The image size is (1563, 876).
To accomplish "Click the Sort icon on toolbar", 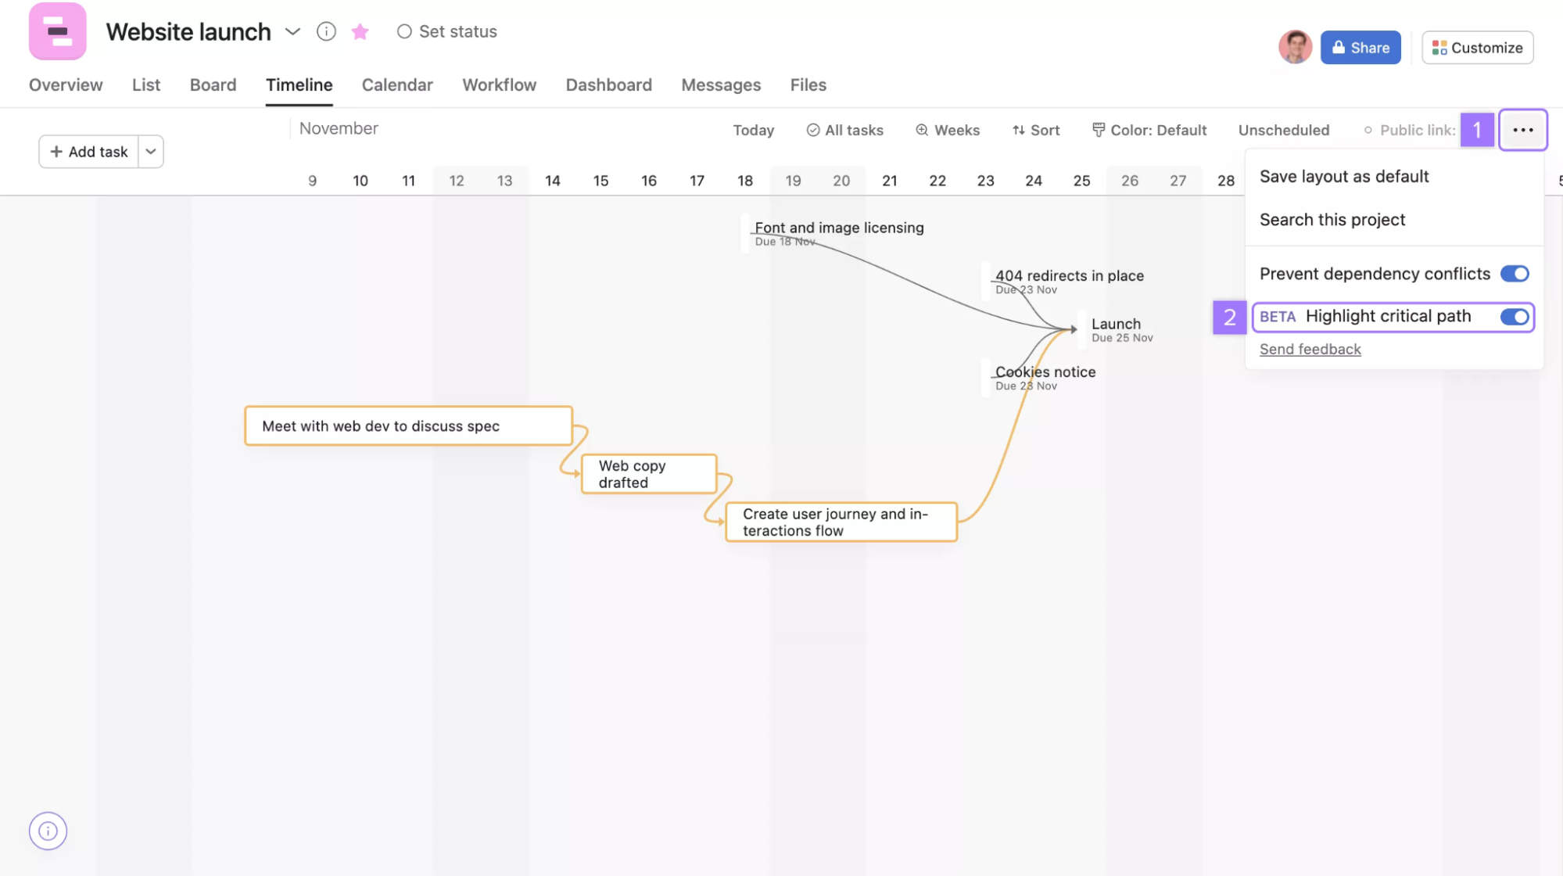I will [1035, 129].
